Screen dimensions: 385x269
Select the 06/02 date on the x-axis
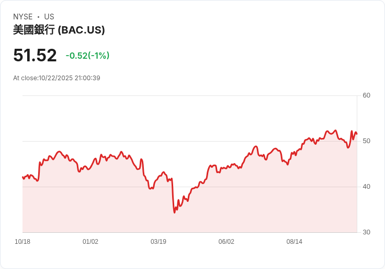pyautogui.click(x=227, y=242)
